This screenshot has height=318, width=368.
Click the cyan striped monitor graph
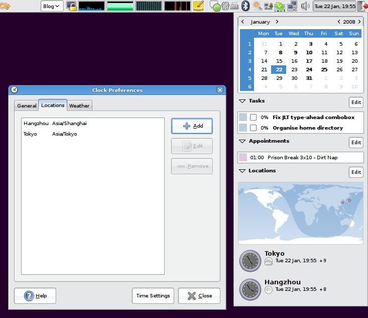click(149, 6)
